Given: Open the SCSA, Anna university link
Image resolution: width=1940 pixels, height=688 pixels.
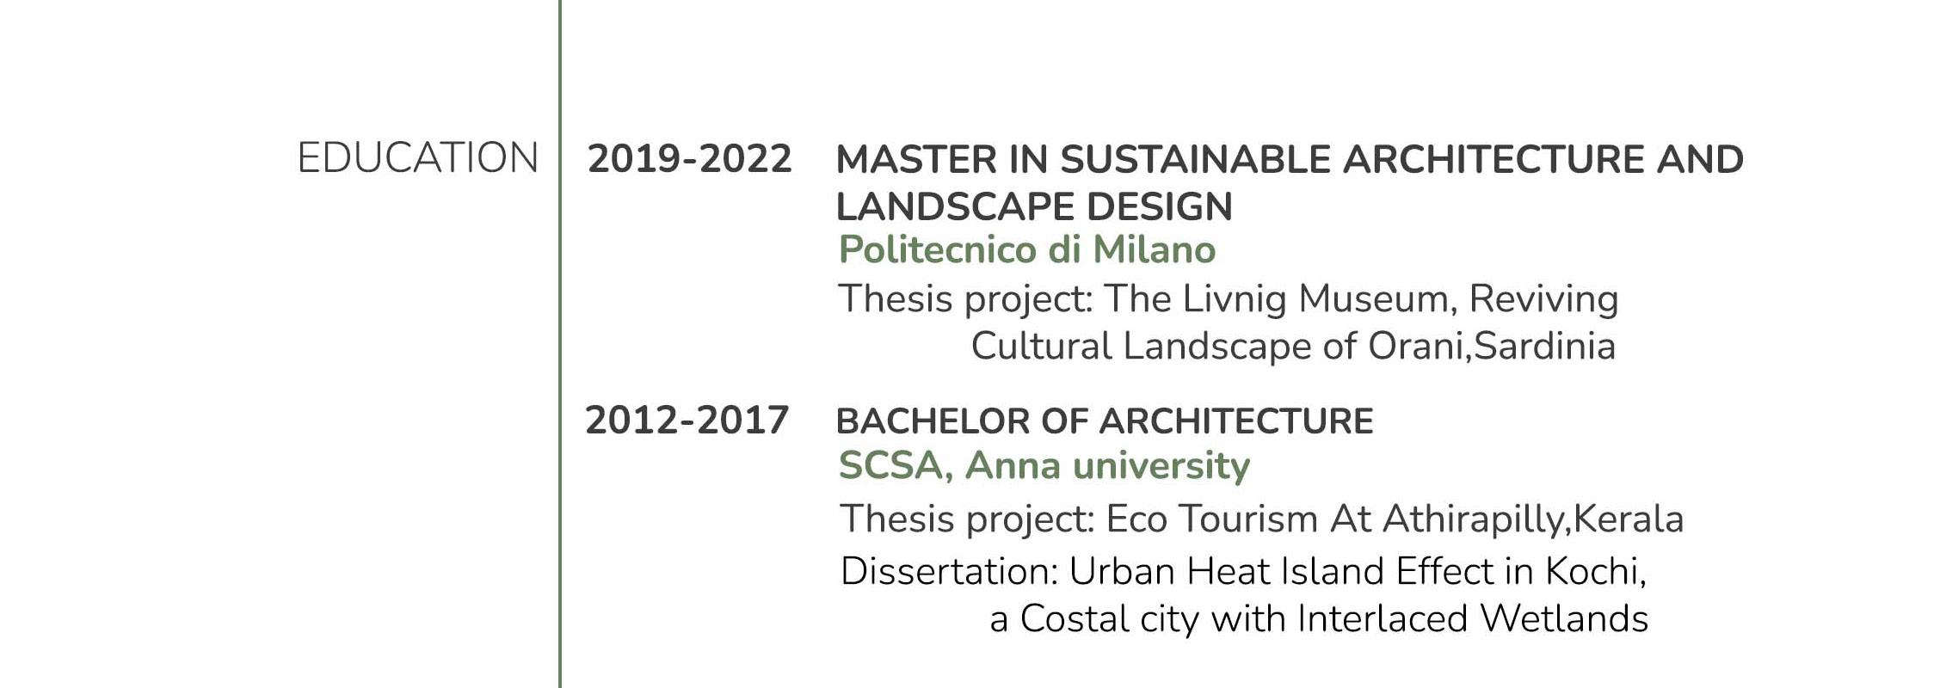Looking at the screenshot, I should point(1044,465).
